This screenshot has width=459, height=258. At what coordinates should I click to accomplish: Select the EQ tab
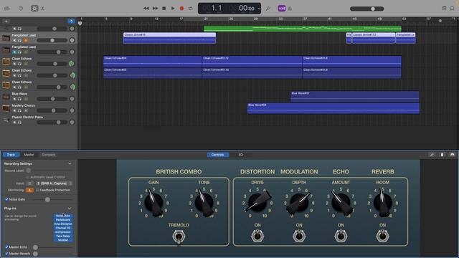tap(240, 155)
